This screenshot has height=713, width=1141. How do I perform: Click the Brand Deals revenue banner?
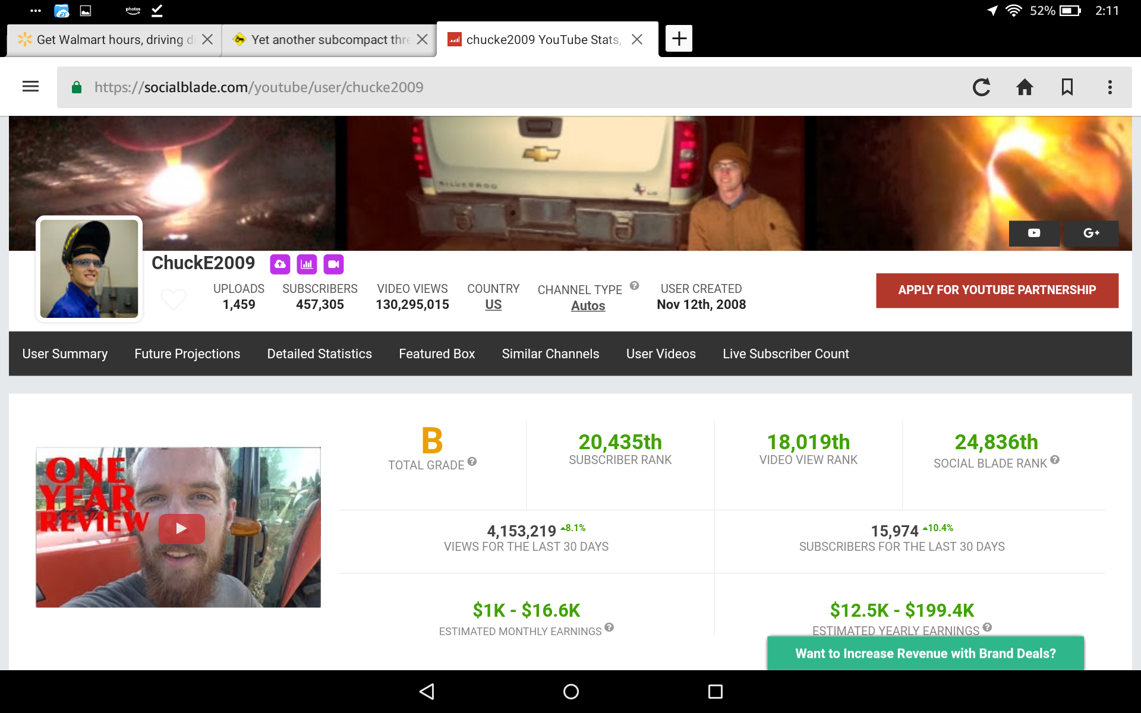click(x=925, y=654)
